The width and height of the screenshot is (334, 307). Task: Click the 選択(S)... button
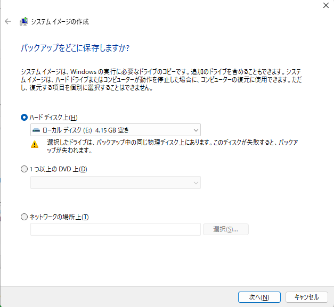point(226,229)
